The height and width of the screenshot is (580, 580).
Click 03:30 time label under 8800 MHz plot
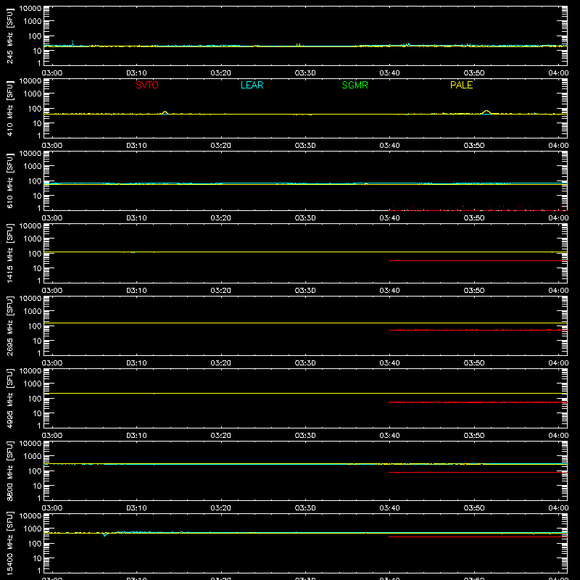point(305,508)
